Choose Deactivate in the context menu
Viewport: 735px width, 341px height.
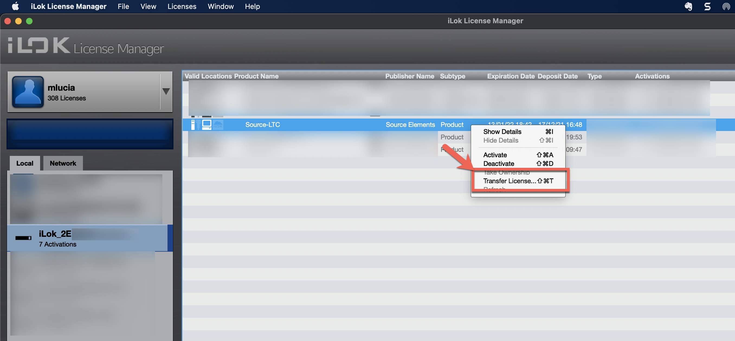pyautogui.click(x=498, y=163)
